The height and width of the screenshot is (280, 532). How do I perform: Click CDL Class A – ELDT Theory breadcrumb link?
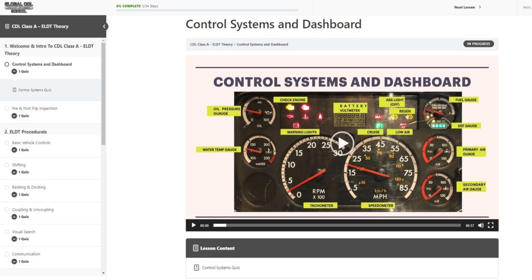(211, 45)
